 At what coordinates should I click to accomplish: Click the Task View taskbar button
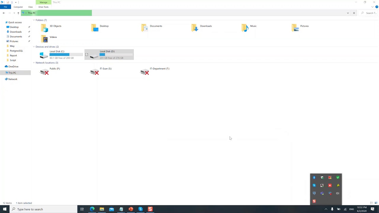(x=82, y=209)
